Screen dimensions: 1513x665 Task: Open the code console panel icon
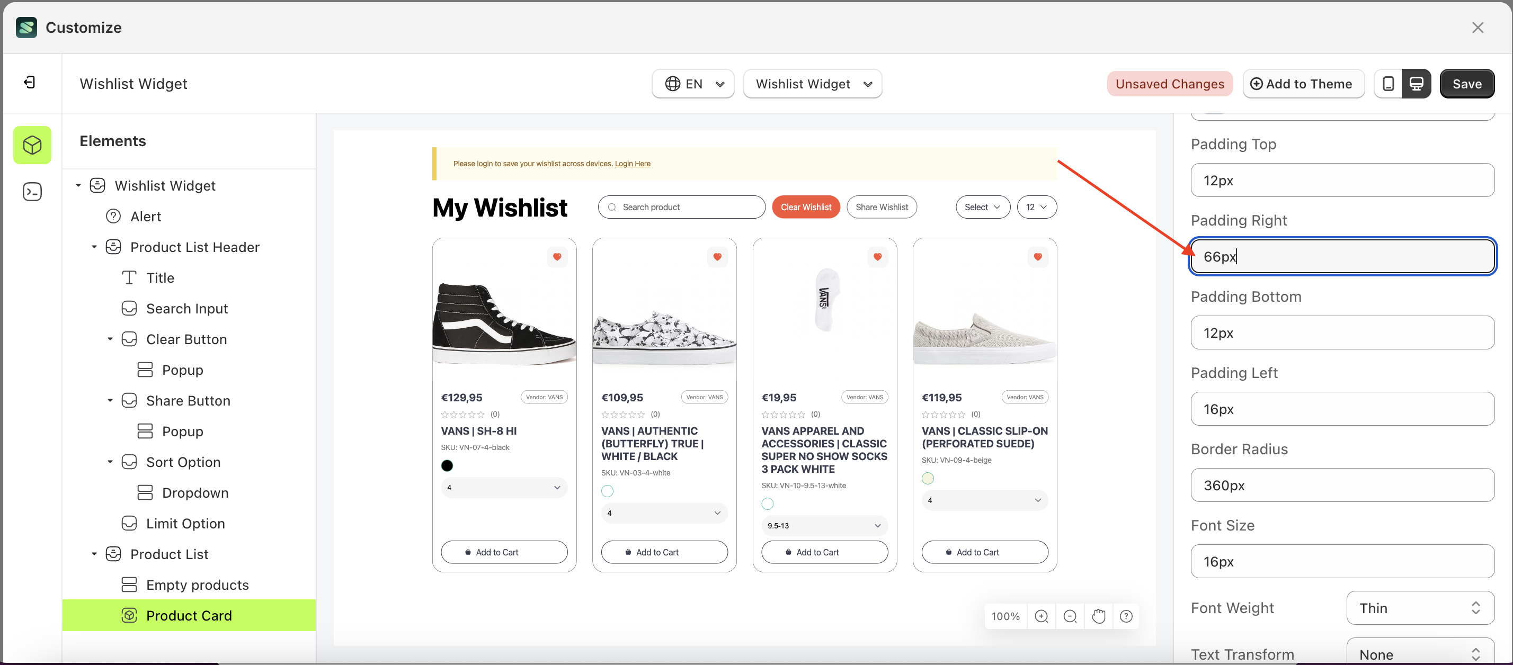(32, 192)
